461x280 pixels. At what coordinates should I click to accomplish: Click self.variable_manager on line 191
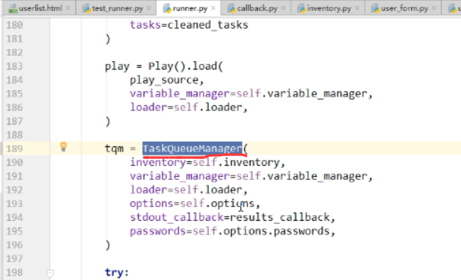(x=302, y=176)
